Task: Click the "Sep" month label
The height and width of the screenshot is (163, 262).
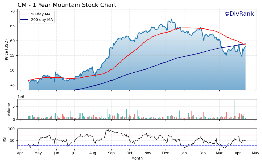Action: pyautogui.click(x=111, y=153)
